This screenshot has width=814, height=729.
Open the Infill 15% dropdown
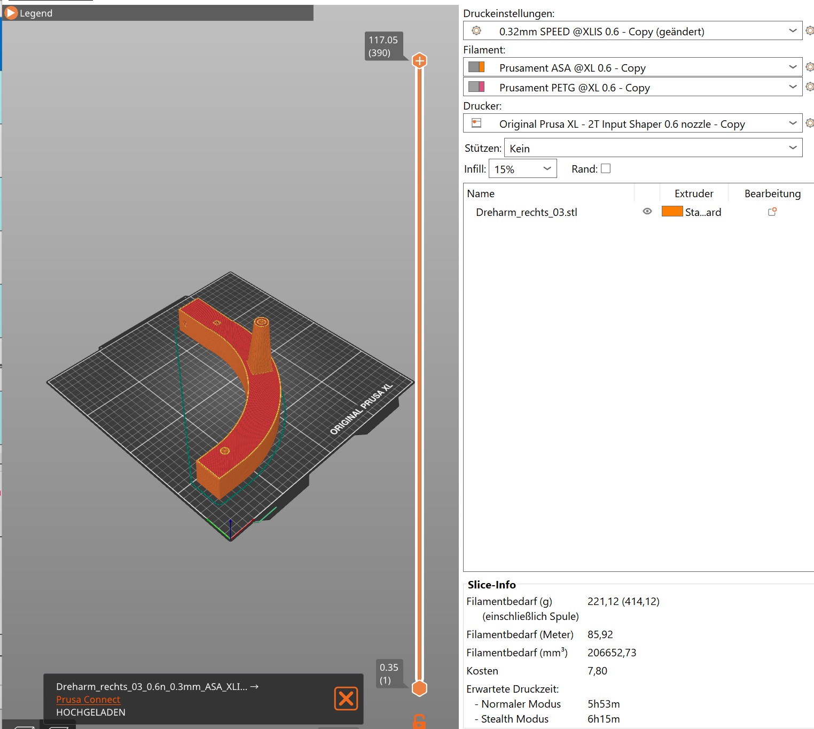[x=523, y=169]
